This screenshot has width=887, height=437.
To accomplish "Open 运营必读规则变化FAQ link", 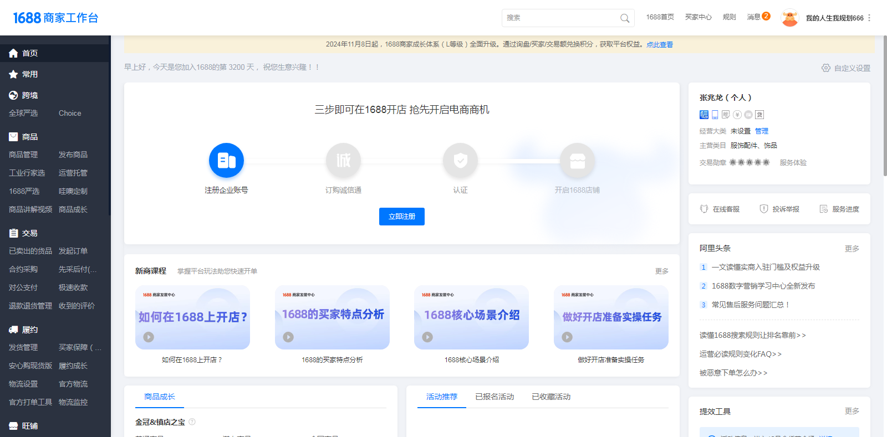I will coord(741,354).
